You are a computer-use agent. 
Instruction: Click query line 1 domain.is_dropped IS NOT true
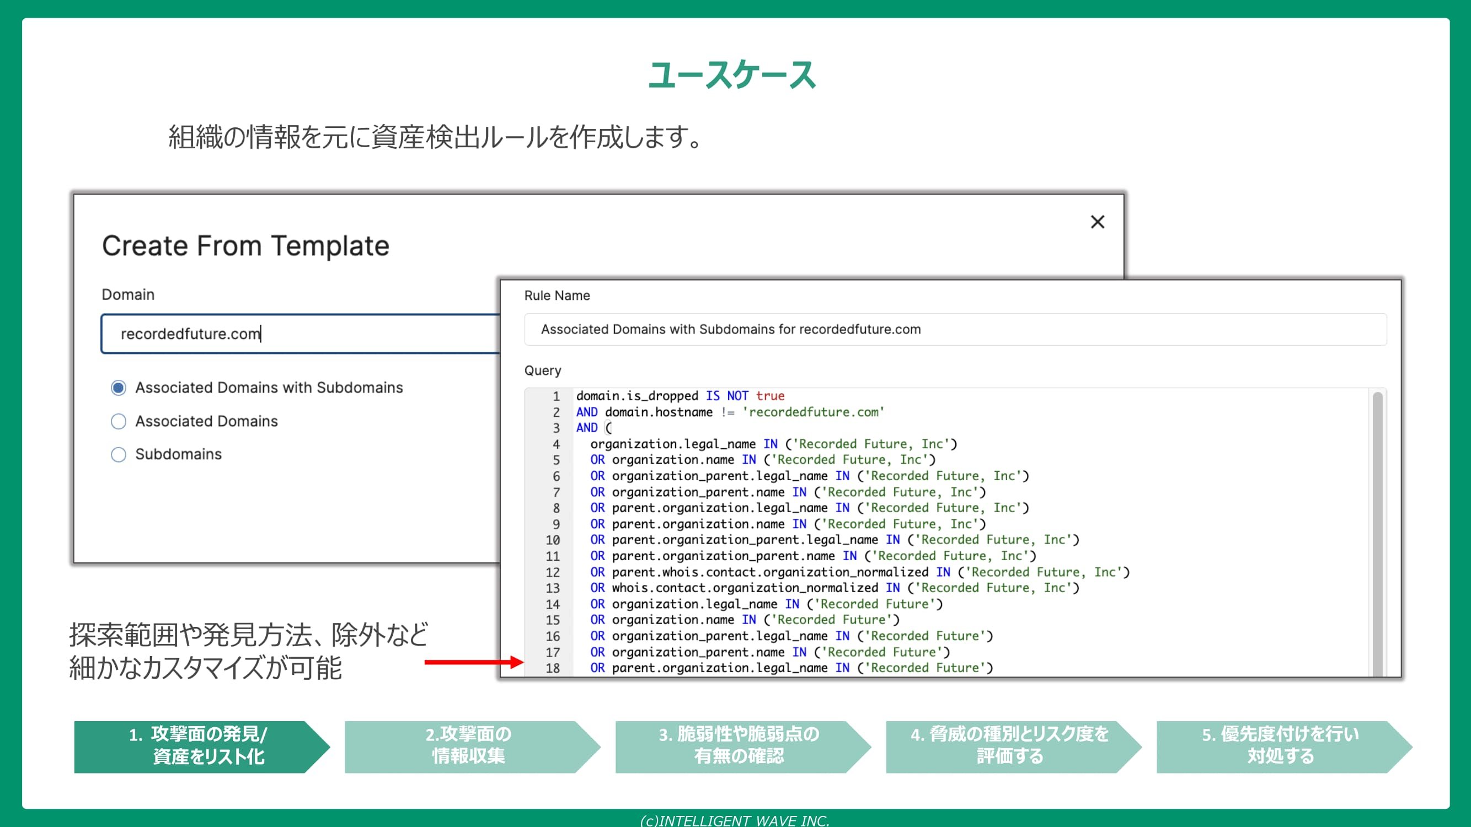pyautogui.click(x=680, y=396)
